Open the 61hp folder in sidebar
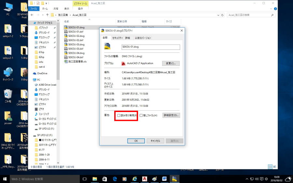The image size is (293, 183). click(x=41, y=52)
